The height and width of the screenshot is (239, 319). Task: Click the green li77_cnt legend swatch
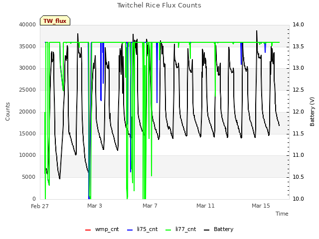pyautogui.click(x=168, y=230)
